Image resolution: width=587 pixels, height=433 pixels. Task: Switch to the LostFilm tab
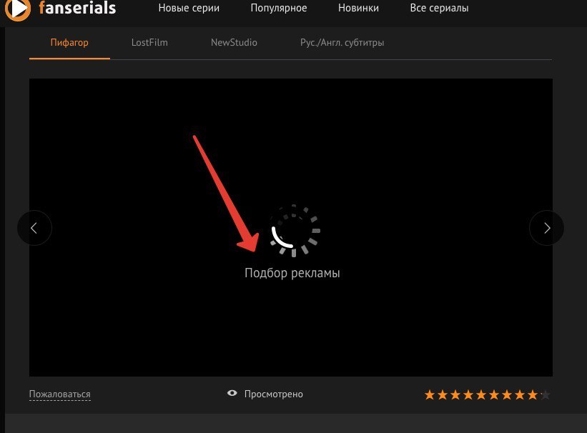[x=149, y=43]
